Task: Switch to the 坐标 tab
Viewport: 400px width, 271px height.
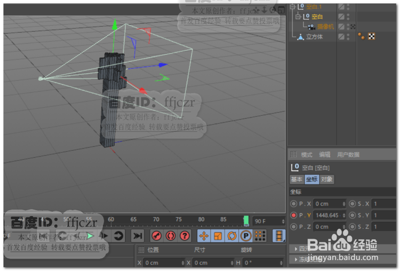Action: (x=312, y=179)
